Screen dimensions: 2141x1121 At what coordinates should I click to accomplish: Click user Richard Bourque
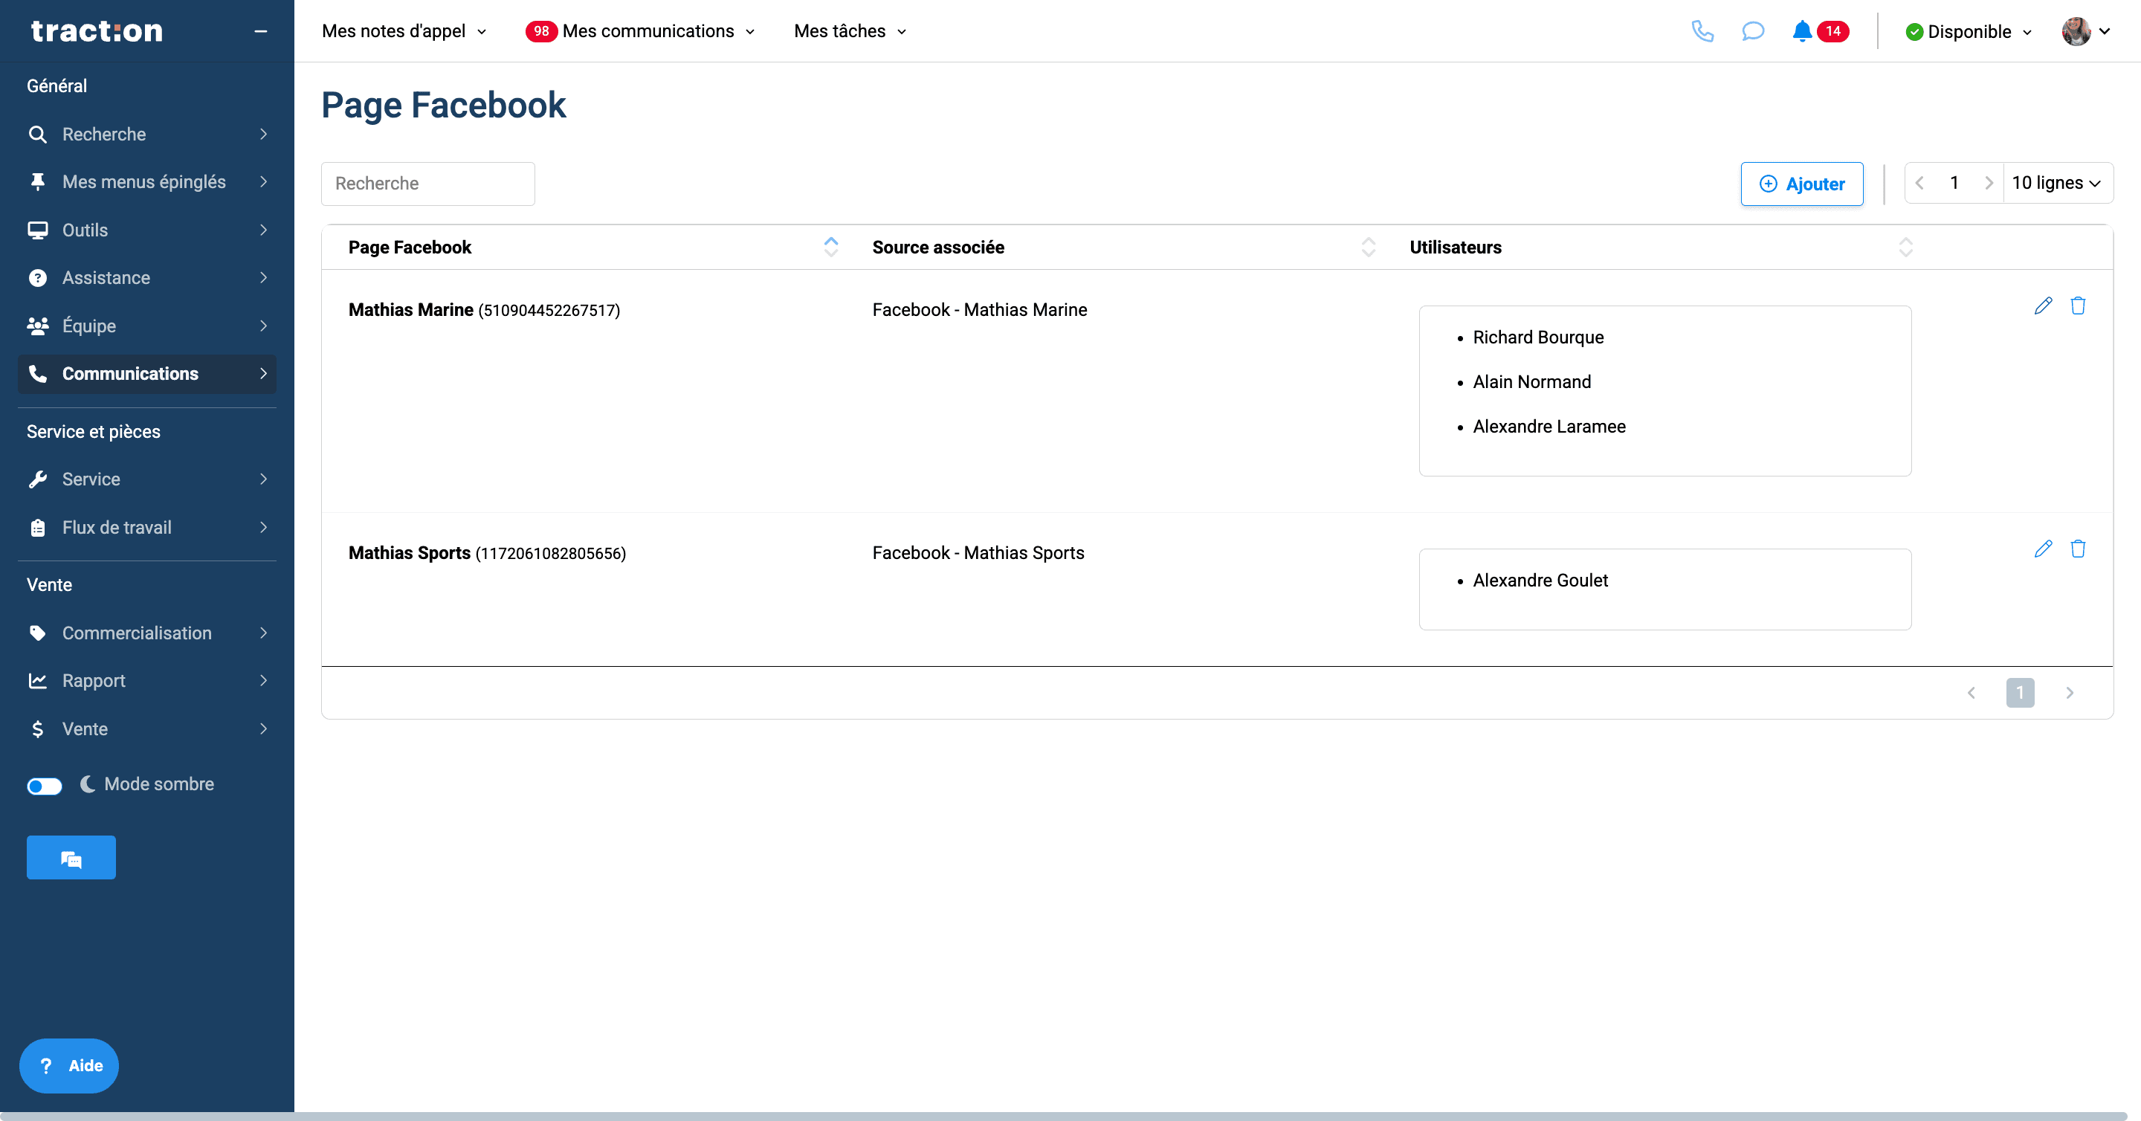(x=1537, y=337)
